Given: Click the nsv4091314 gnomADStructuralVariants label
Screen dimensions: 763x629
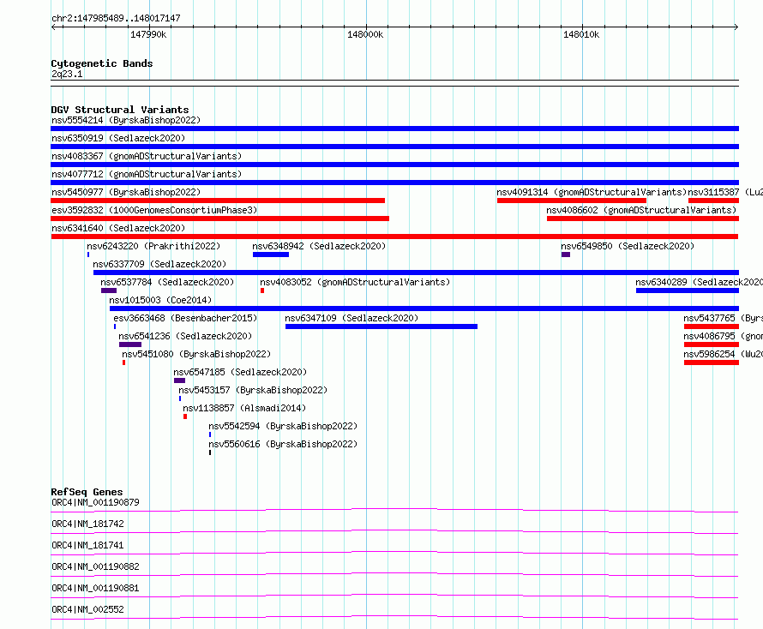Looking at the screenshot, I should (x=592, y=192).
